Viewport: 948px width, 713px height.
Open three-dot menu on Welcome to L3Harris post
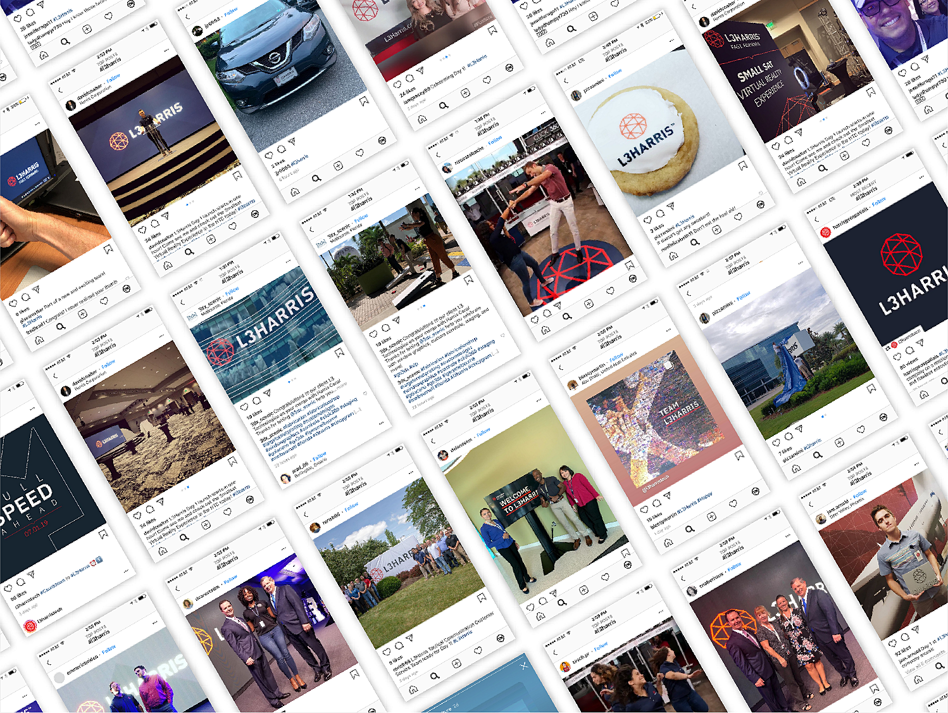click(539, 399)
